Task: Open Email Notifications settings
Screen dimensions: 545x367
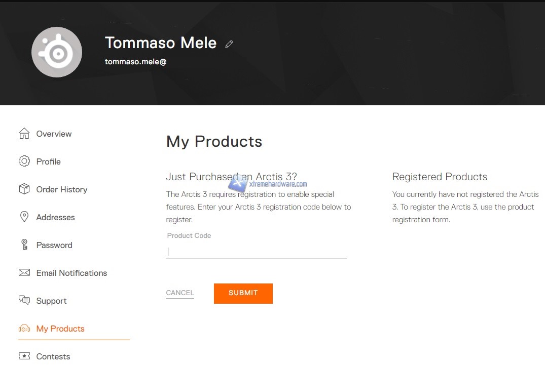Action: tap(71, 273)
